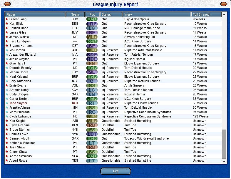Click '123 Weeks' full strength value
Viewport: 231px width, 179px height.
click(x=201, y=116)
